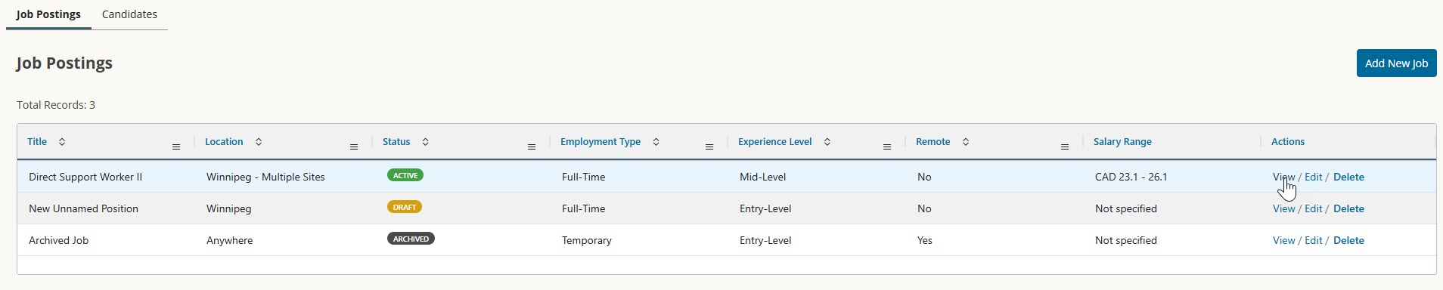Switch to the Job Postings tab
This screenshot has width=1443, height=290.
tap(48, 14)
